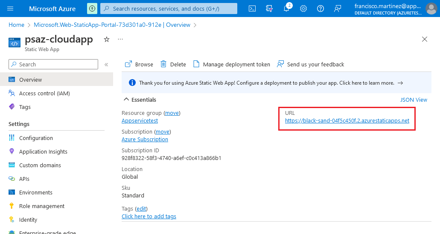Switch to JSON View

click(413, 100)
